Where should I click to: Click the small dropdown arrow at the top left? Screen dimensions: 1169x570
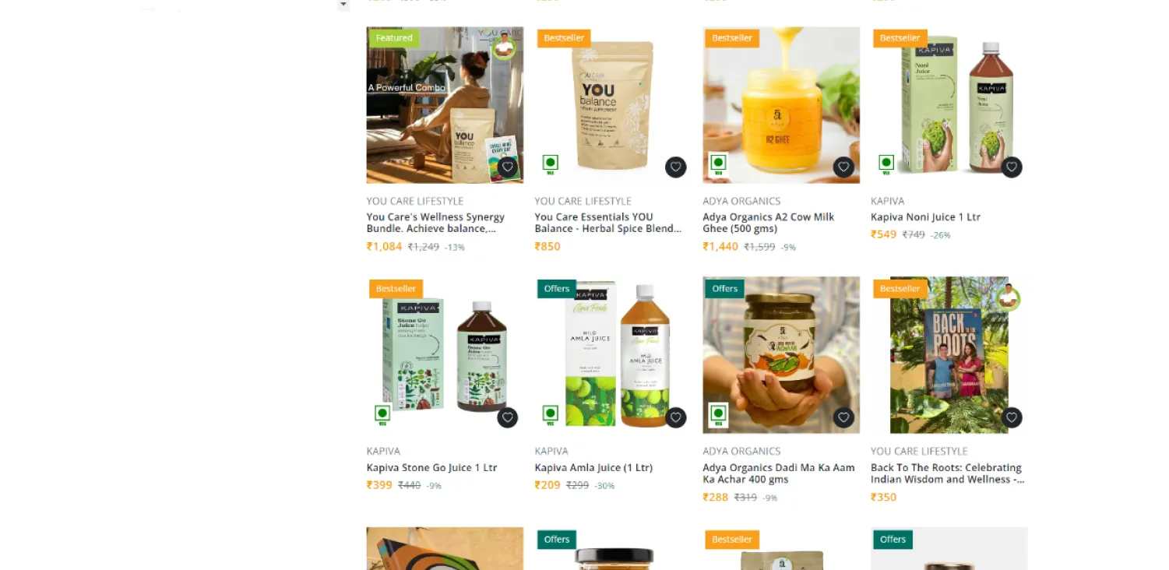(343, 5)
